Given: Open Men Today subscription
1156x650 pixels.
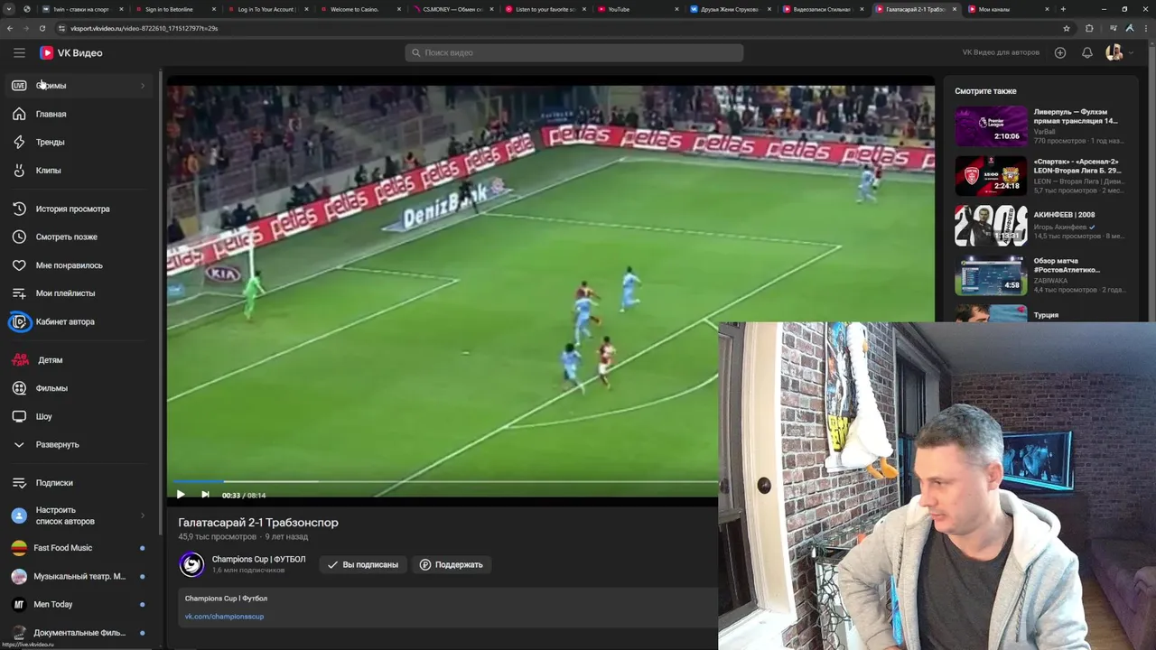Looking at the screenshot, I should (x=79, y=604).
